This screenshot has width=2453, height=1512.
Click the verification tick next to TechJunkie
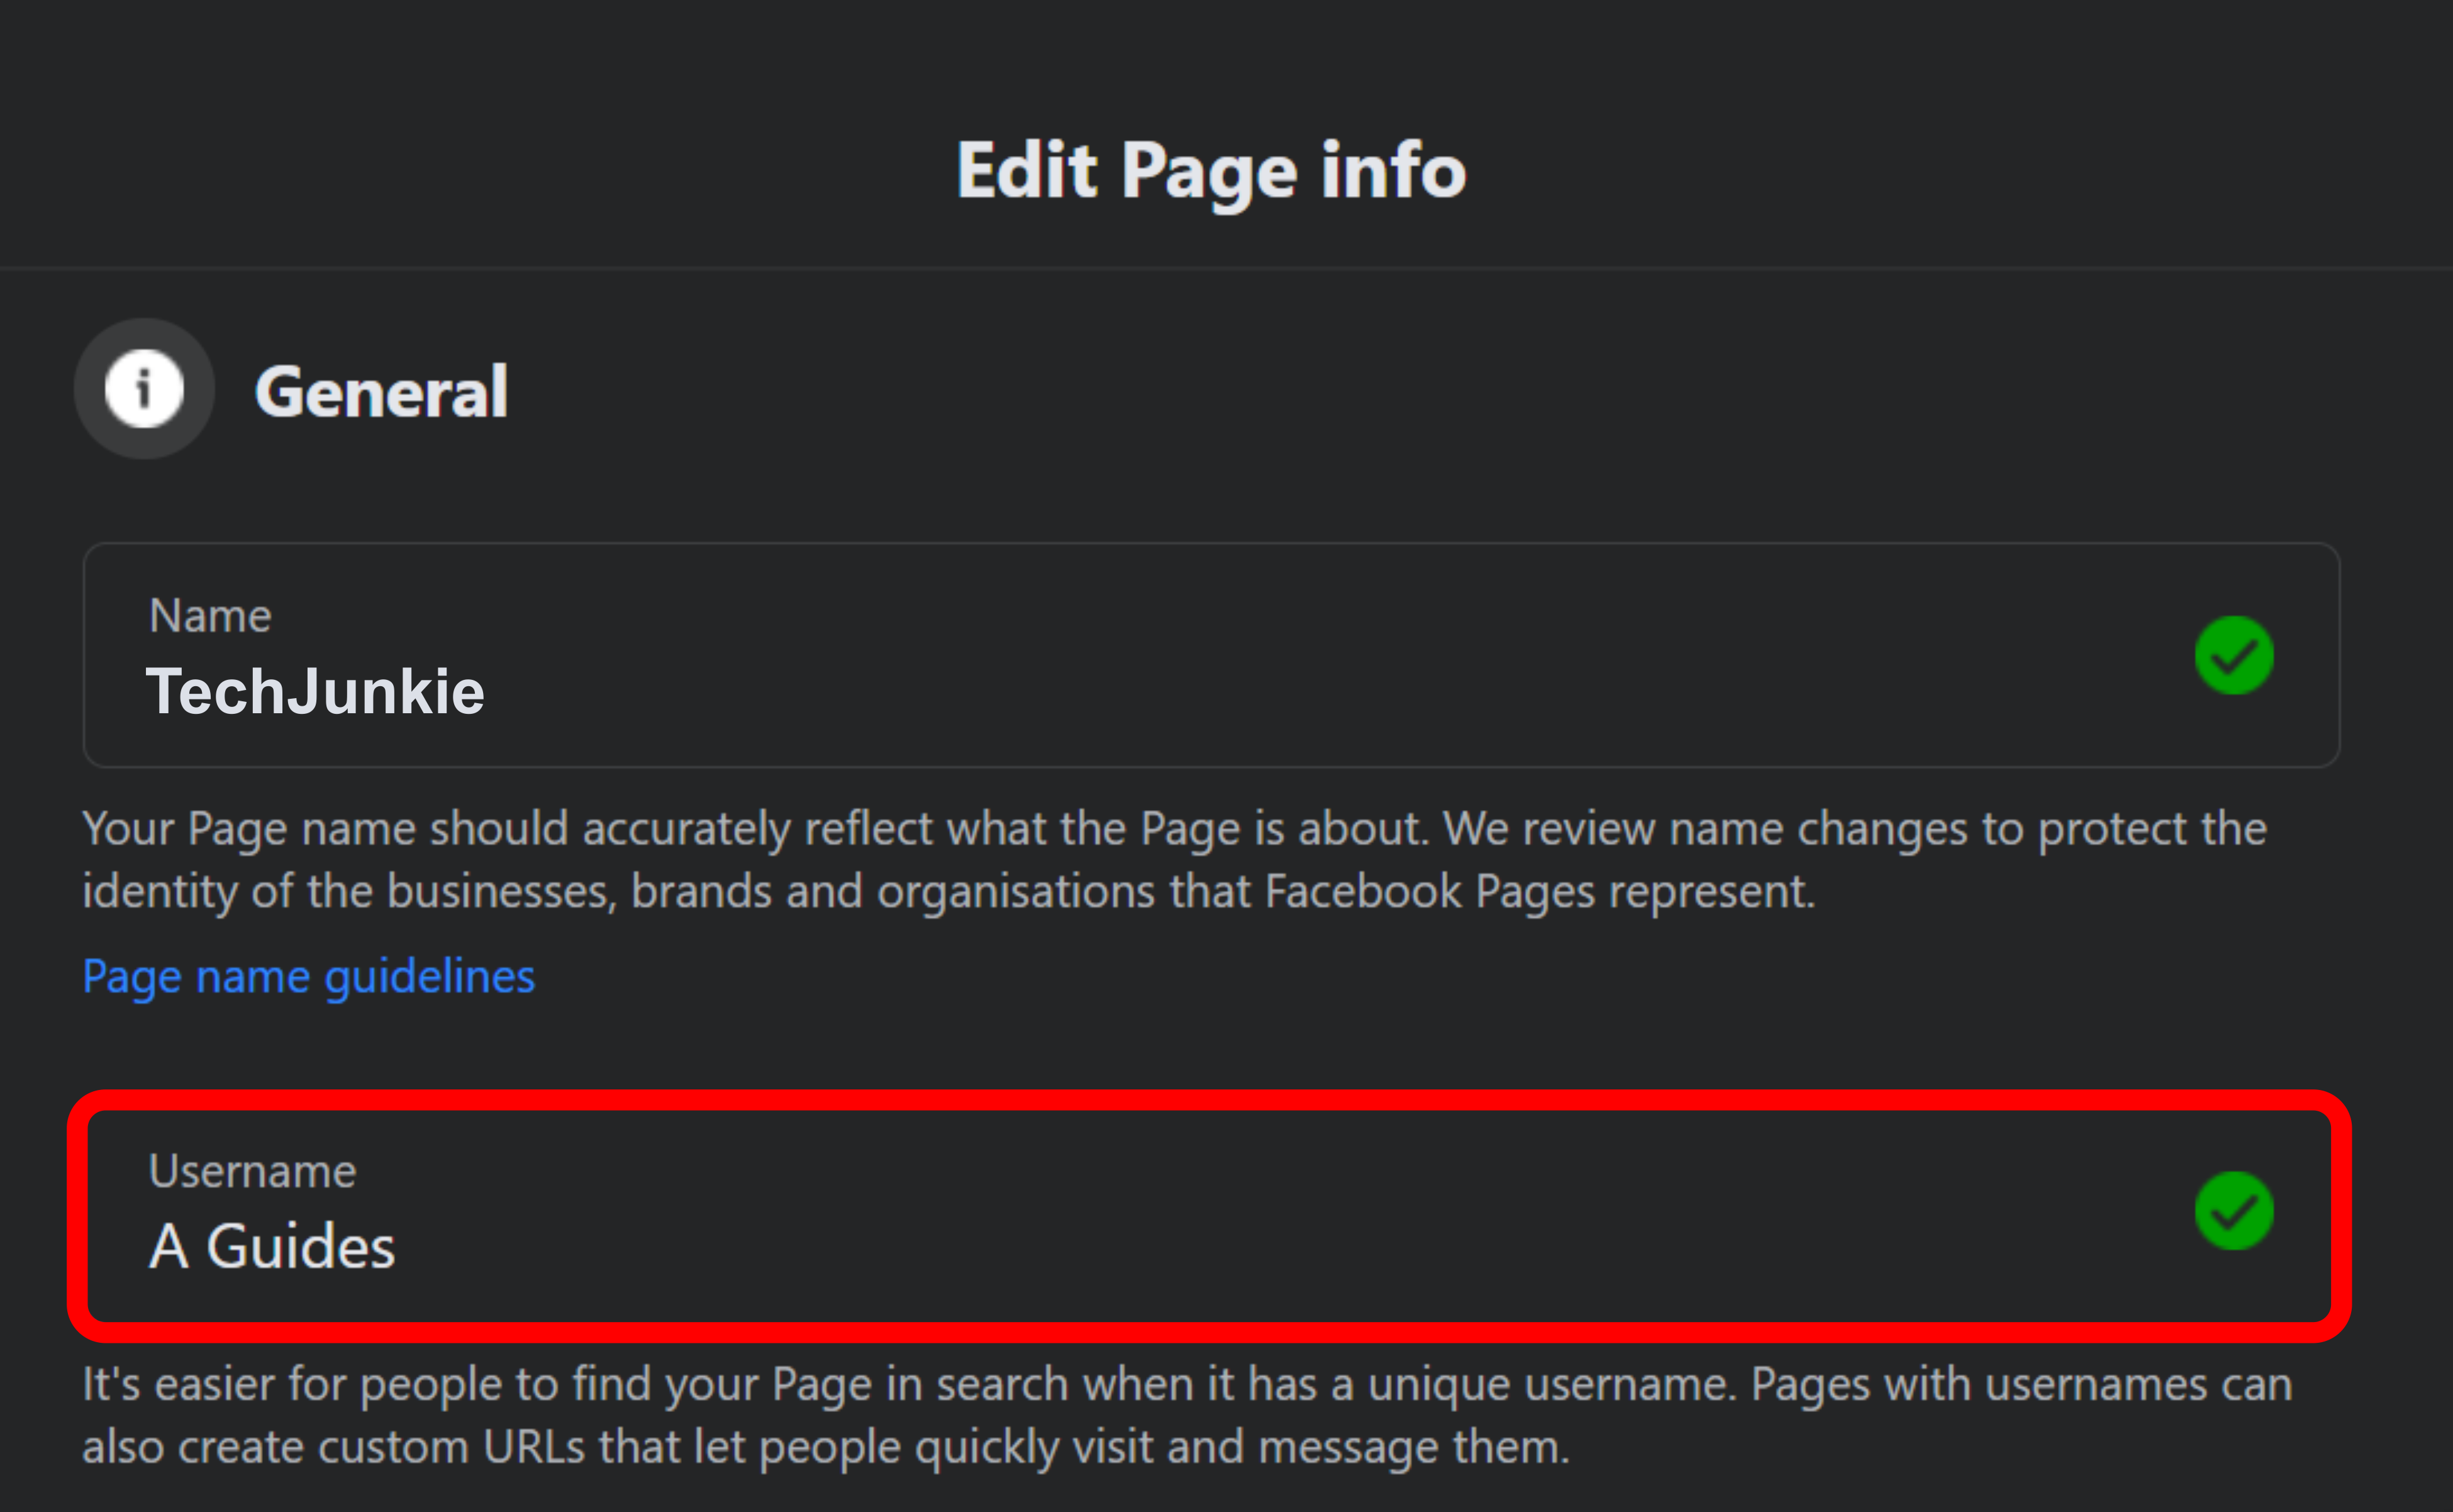point(2234,655)
